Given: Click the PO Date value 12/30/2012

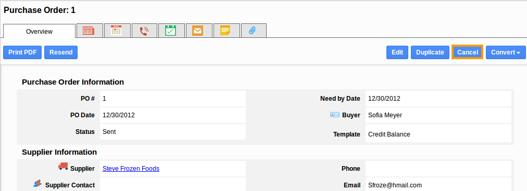Looking at the screenshot, I should tap(119, 115).
